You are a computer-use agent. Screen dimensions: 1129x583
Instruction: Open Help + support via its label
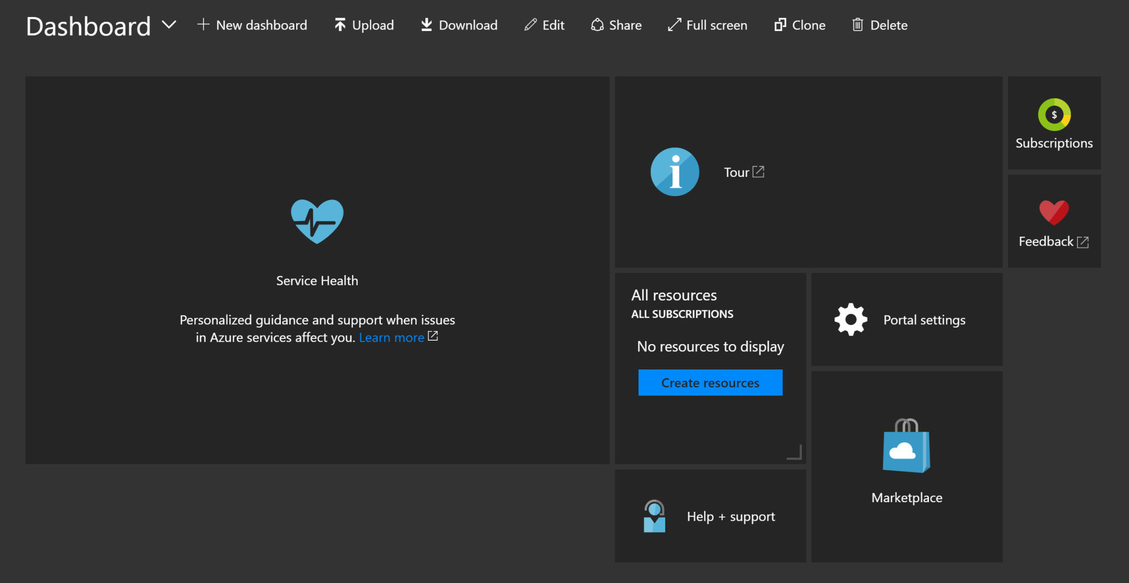pos(731,517)
